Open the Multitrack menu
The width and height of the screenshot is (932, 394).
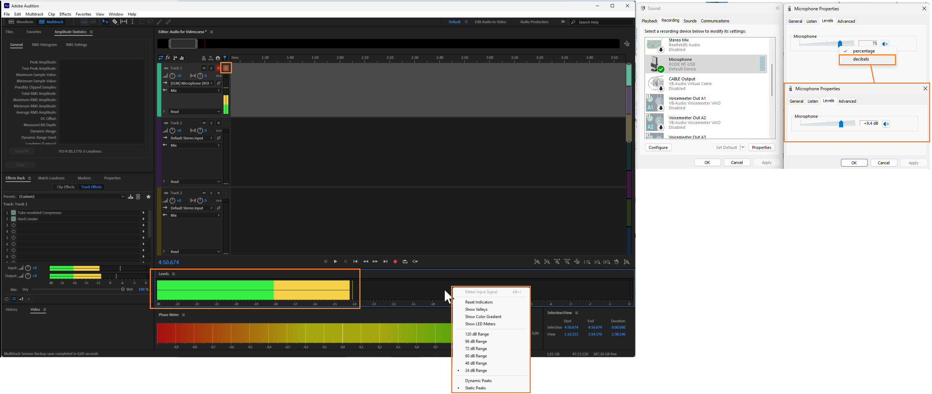coord(34,14)
